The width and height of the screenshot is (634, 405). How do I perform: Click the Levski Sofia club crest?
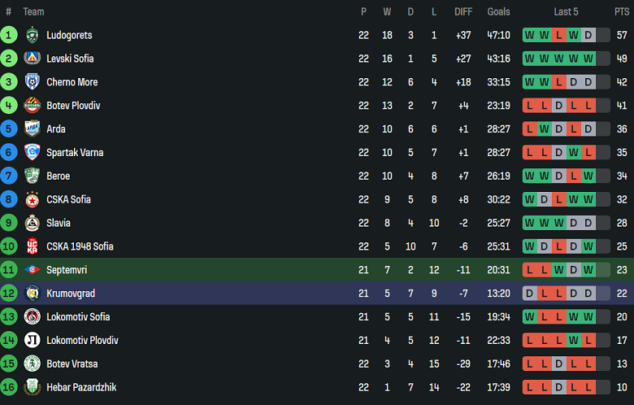pos(32,59)
